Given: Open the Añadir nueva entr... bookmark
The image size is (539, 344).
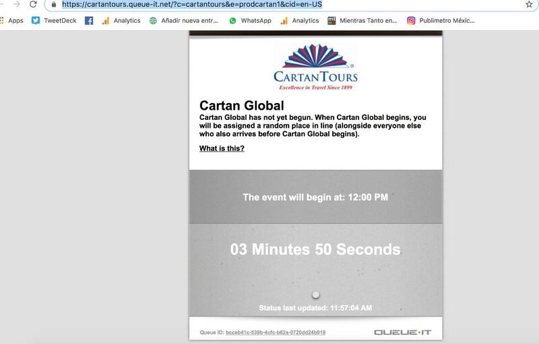Looking at the screenshot, I should pyautogui.click(x=183, y=21).
